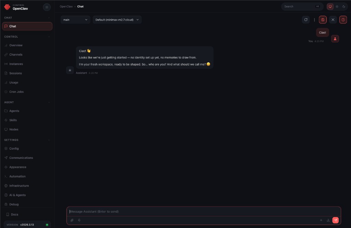Click the assistant star avatar icon
The image size is (351, 228).
(x=70, y=70)
